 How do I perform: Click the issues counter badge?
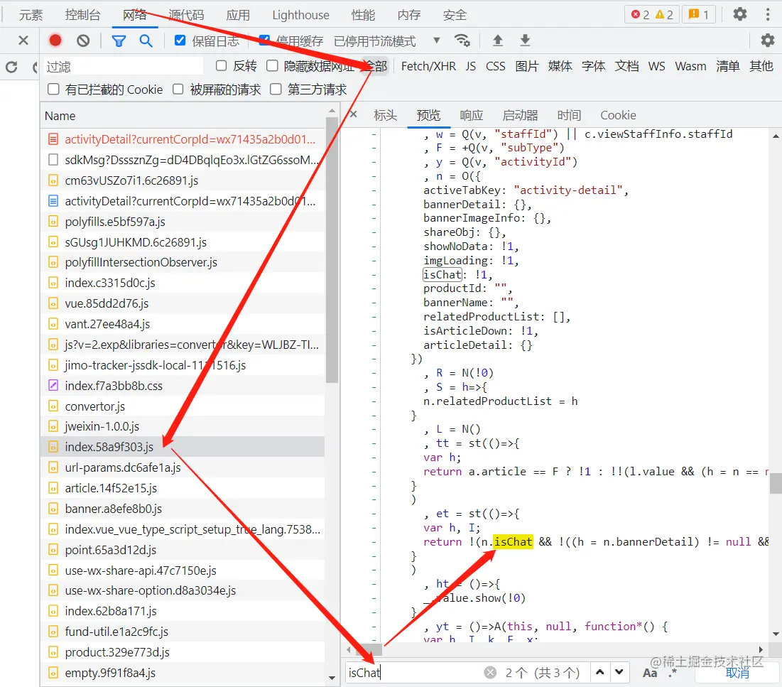click(x=698, y=14)
